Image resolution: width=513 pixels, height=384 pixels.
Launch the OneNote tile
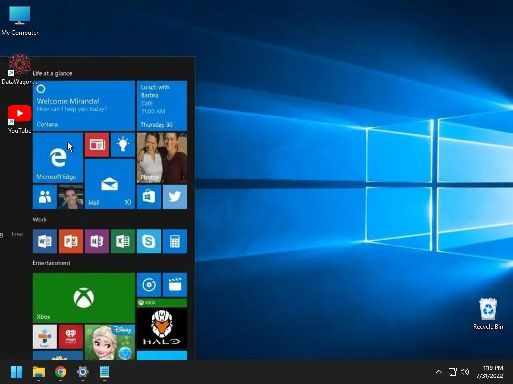point(97,241)
